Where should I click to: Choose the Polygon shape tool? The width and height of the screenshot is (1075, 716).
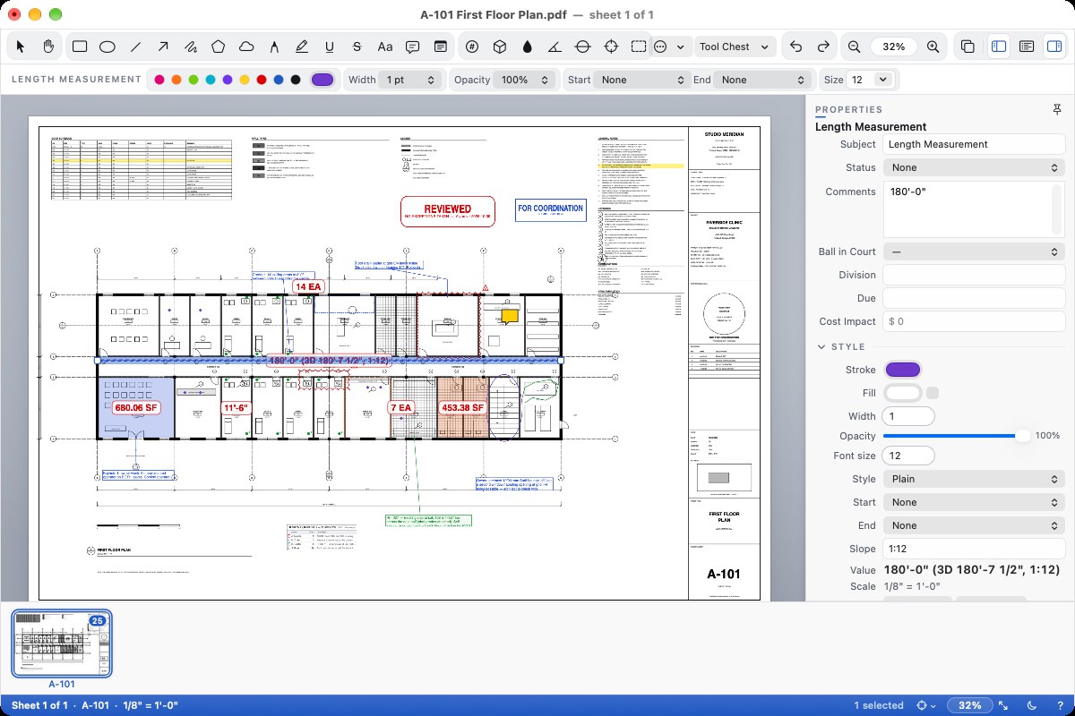[218, 47]
